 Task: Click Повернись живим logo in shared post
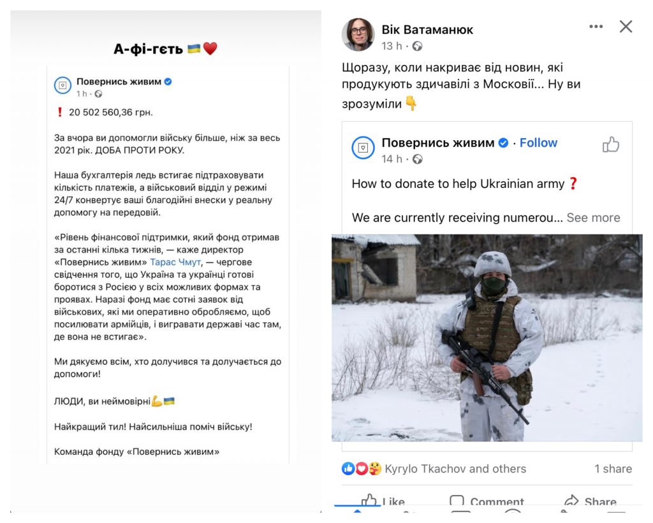[363, 148]
